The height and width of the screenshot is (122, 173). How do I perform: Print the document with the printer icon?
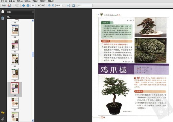[x=4, y=5]
